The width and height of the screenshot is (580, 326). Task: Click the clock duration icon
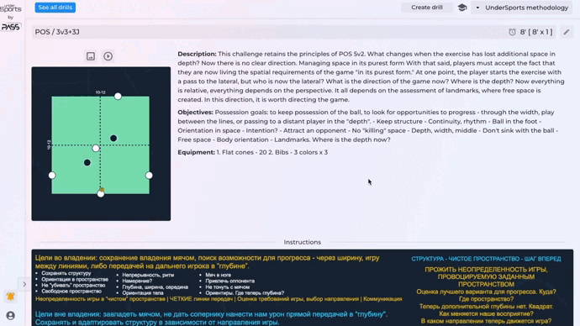(512, 32)
